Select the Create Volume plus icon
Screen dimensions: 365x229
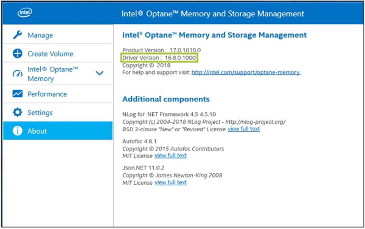click(17, 54)
